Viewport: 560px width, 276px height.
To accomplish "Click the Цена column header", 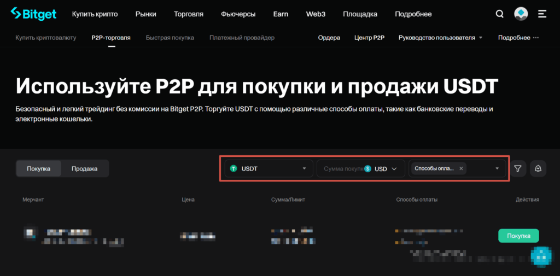I will pyautogui.click(x=188, y=199).
